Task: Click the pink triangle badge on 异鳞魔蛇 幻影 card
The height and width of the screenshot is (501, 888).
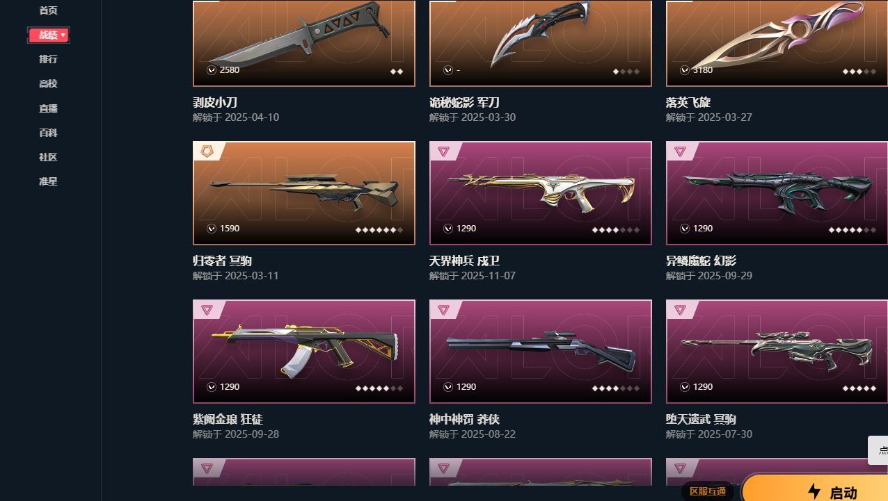Action: 680,151
